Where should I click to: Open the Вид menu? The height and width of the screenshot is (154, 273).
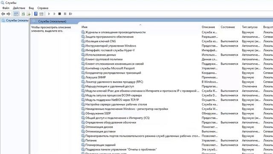(x=31, y=8)
